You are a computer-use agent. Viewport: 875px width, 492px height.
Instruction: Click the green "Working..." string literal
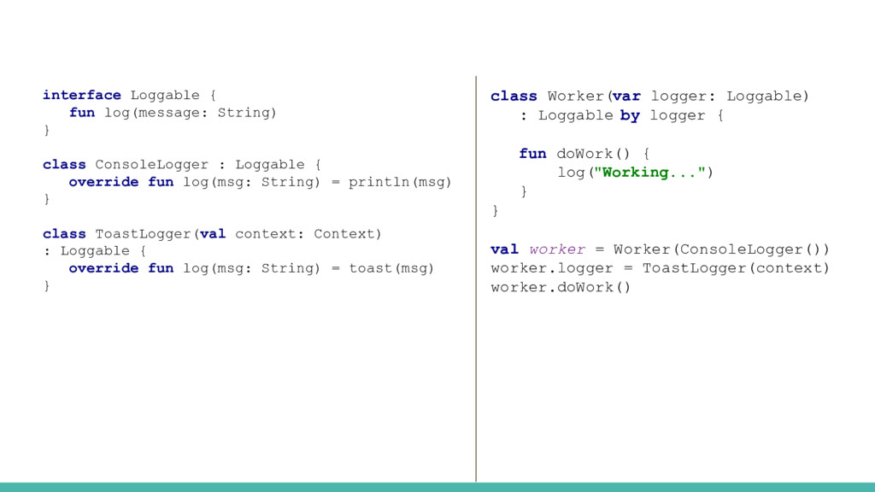[649, 173]
